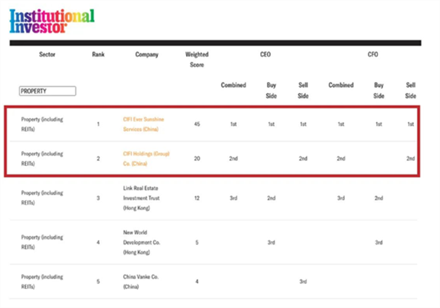This screenshot has height=308, width=440.
Task: Click CEO Combined 3rd for Link Real Estate
Action: pyautogui.click(x=233, y=198)
